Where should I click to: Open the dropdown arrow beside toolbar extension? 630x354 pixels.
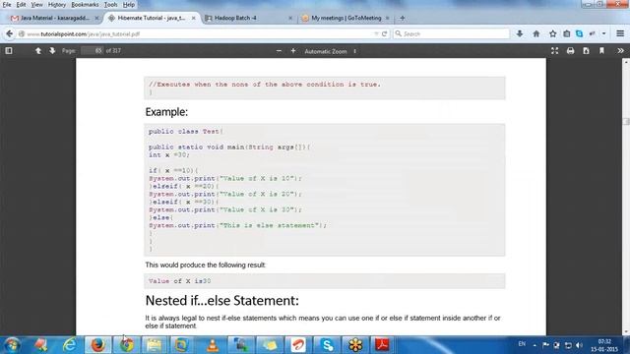pyautogui.click(x=603, y=33)
